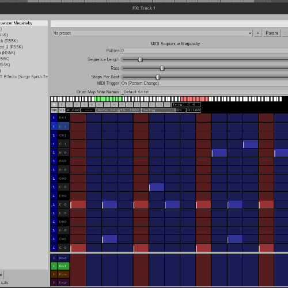This screenshot has height=288, width=288.
Task: Click the Trig: C 4 box
Action: pos(186,105)
